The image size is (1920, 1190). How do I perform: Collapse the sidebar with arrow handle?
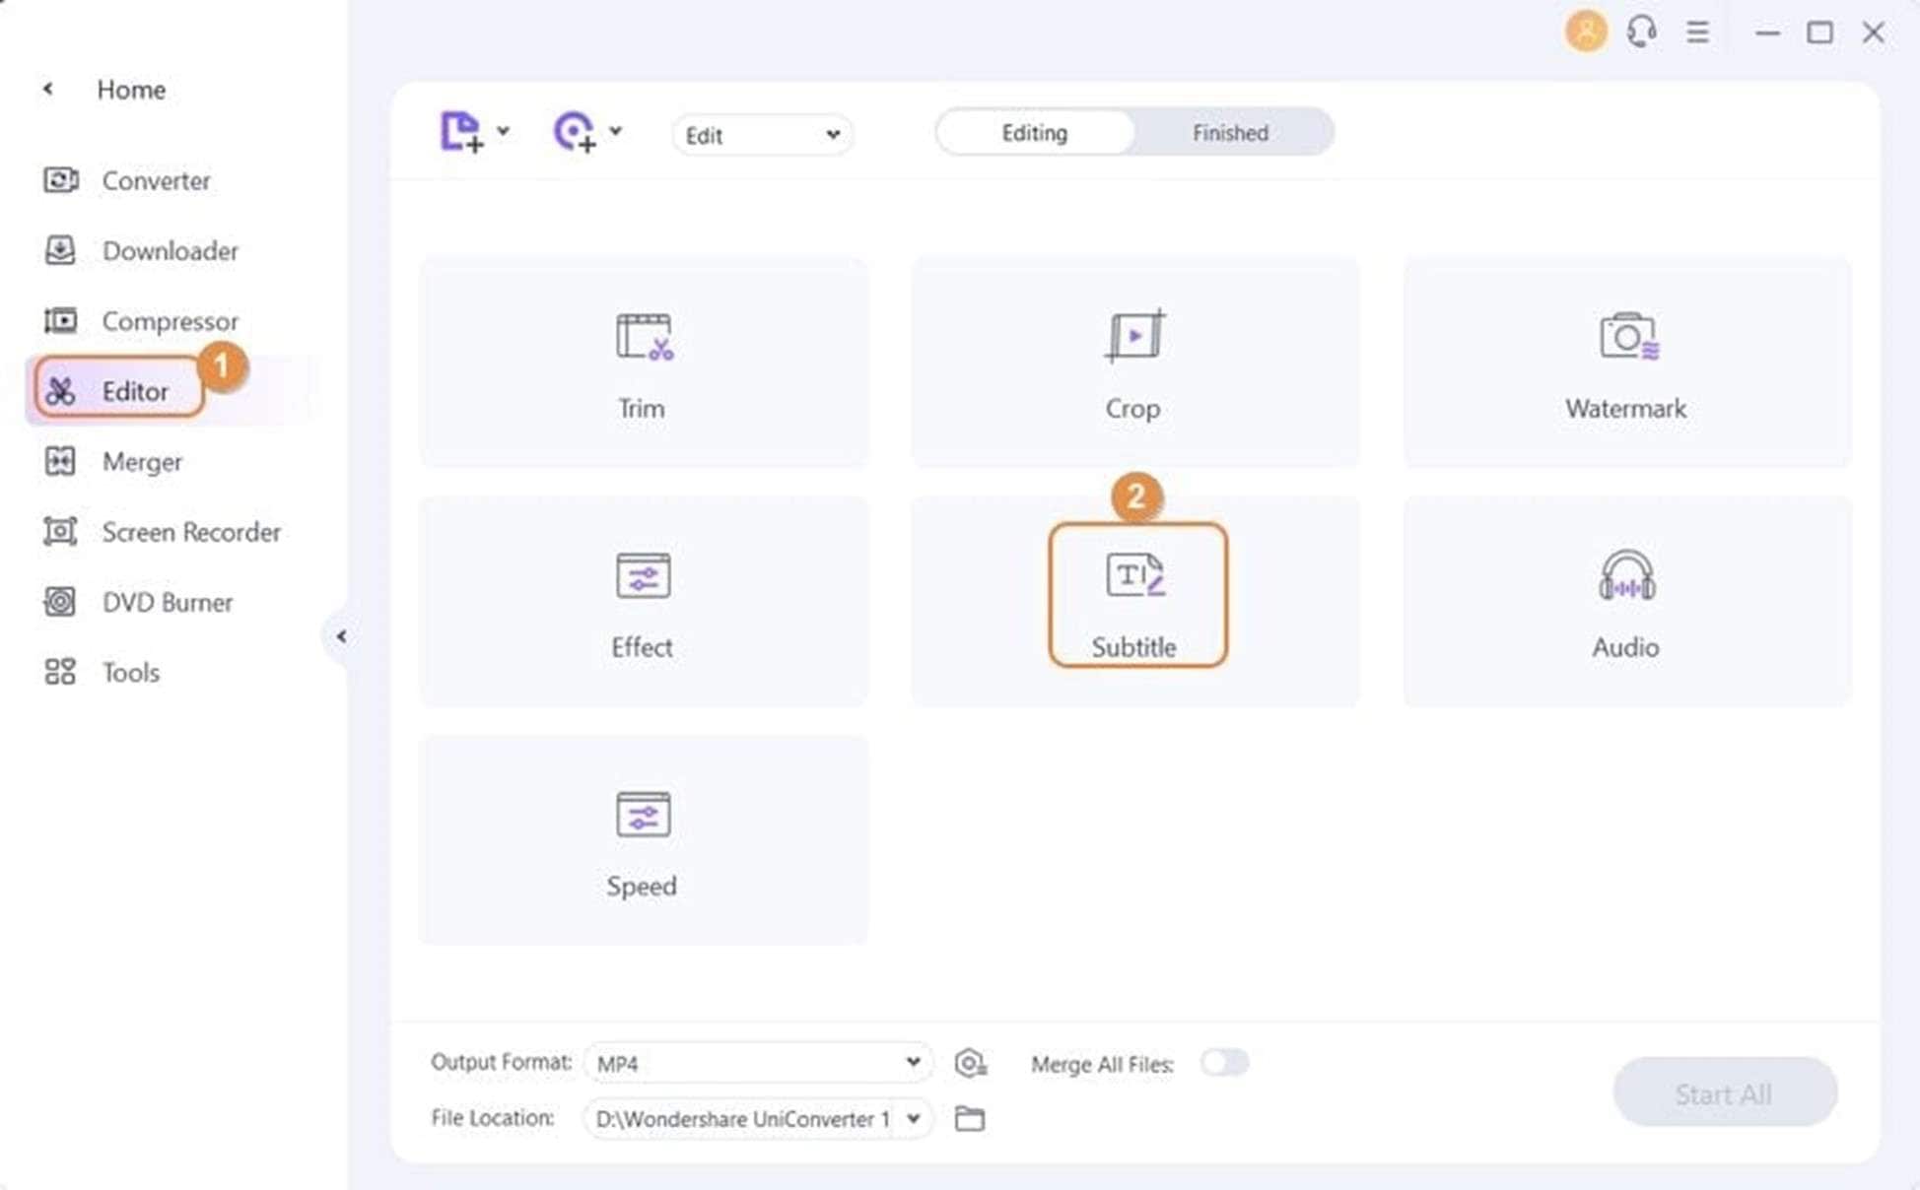[340, 636]
